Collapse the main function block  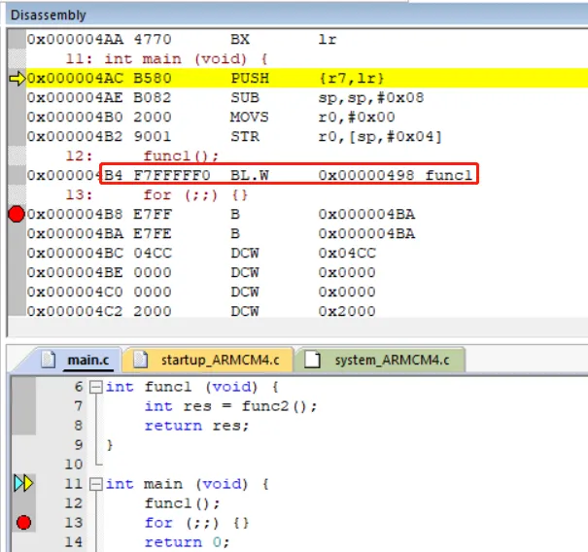coord(94,484)
